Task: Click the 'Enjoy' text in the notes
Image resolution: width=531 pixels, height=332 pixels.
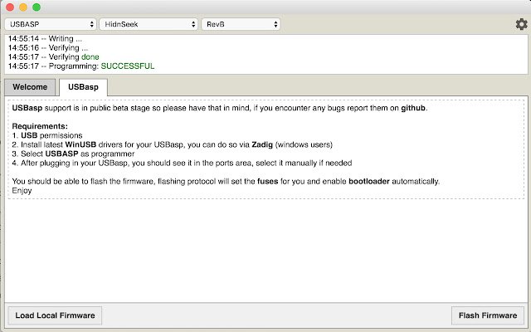Action: coord(22,190)
